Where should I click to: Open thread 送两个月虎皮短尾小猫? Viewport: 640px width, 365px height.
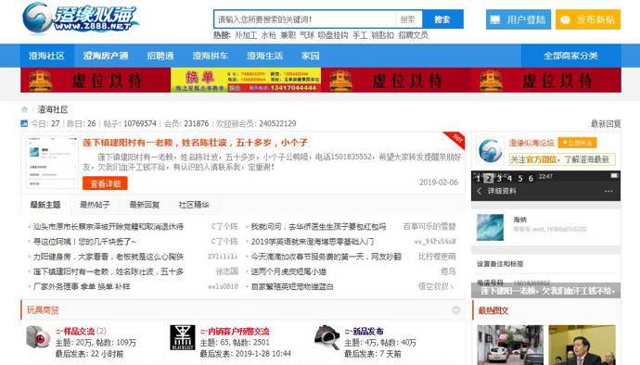[288, 271]
